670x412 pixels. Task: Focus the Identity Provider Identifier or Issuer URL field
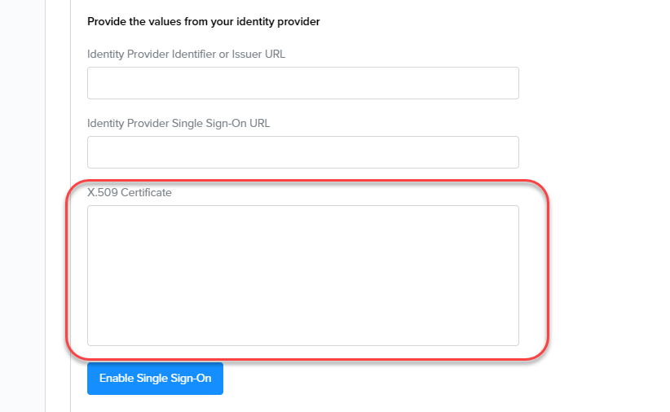coord(302,83)
